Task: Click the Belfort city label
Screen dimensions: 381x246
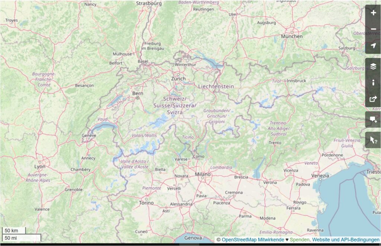Action: pos(116,63)
